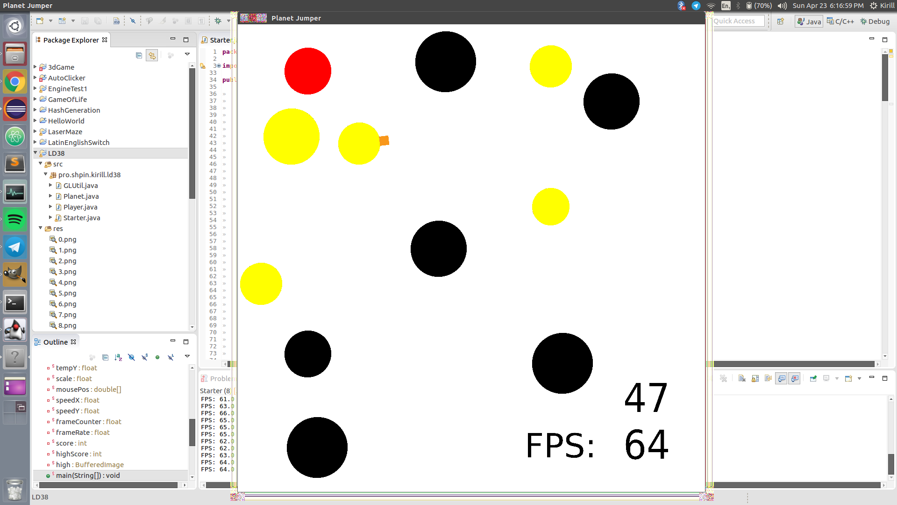Click the Debug bug icon in main toolbar
Image resolution: width=897 pixels, height=505 pixels.
click(218, 21)
